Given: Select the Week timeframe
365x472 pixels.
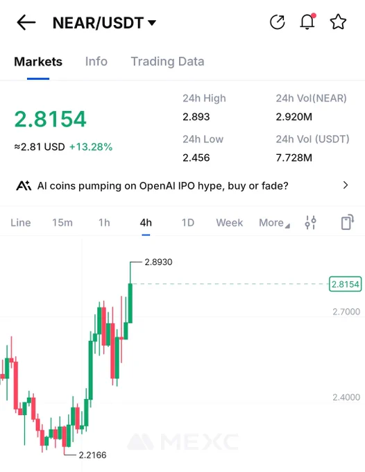Looking at the screenshot, I should (229, 223).
